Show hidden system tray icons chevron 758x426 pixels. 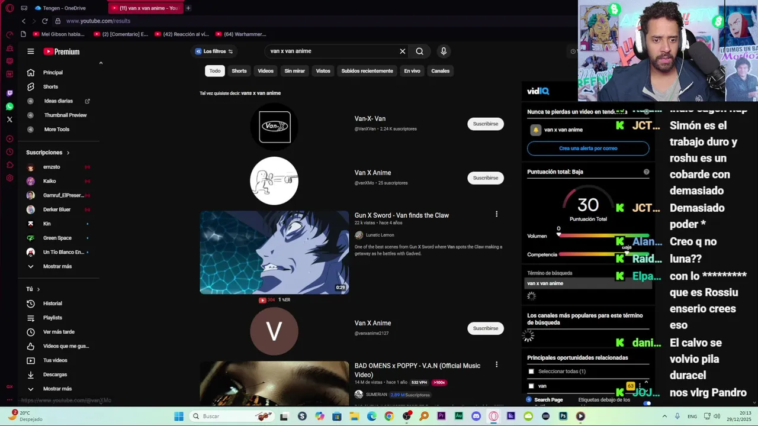click(x=664, y=417)
